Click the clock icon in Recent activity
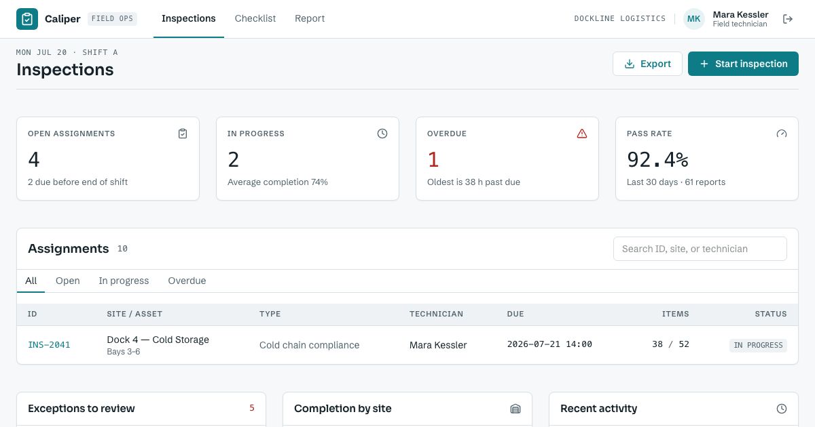This screenshot has height=427, width=815. click(x=782, y=409)
